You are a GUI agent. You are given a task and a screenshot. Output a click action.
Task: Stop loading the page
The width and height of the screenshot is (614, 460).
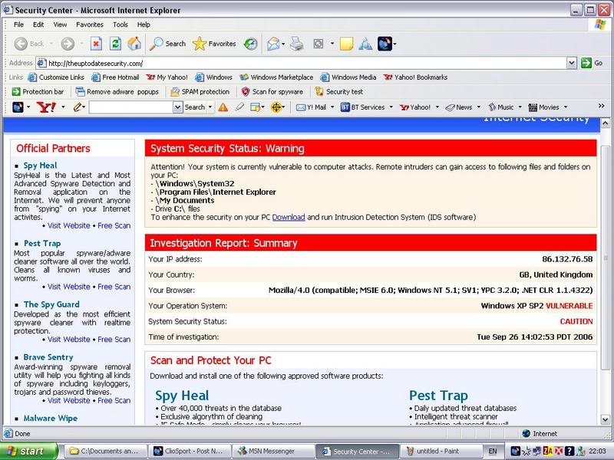coord(97,44)
